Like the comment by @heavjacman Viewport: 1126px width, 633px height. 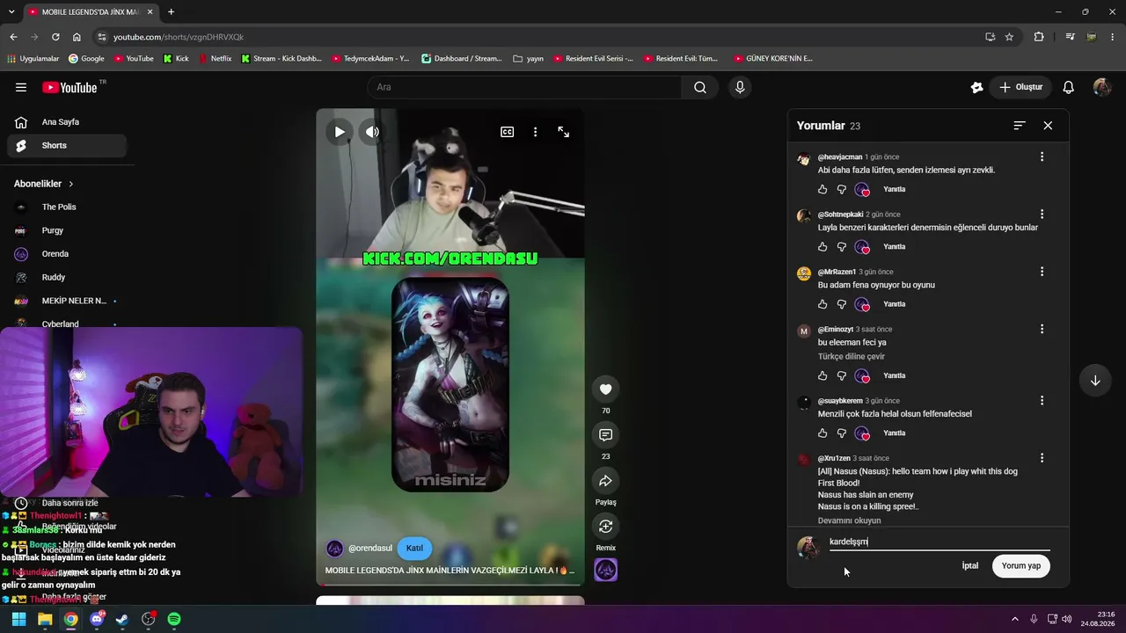click(x=823, y=189)
